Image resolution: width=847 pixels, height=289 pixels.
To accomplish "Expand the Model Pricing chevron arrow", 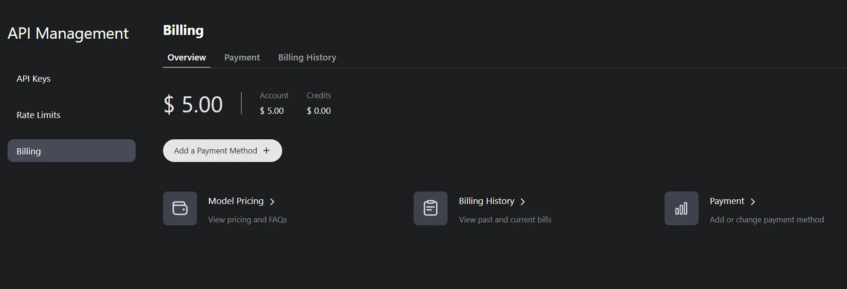I will [273, 202].
